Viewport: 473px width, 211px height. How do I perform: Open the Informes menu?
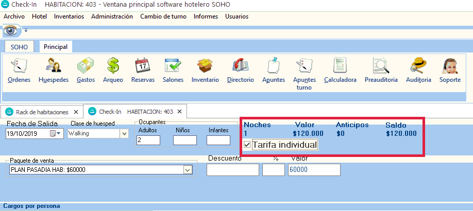click(205, 16)
